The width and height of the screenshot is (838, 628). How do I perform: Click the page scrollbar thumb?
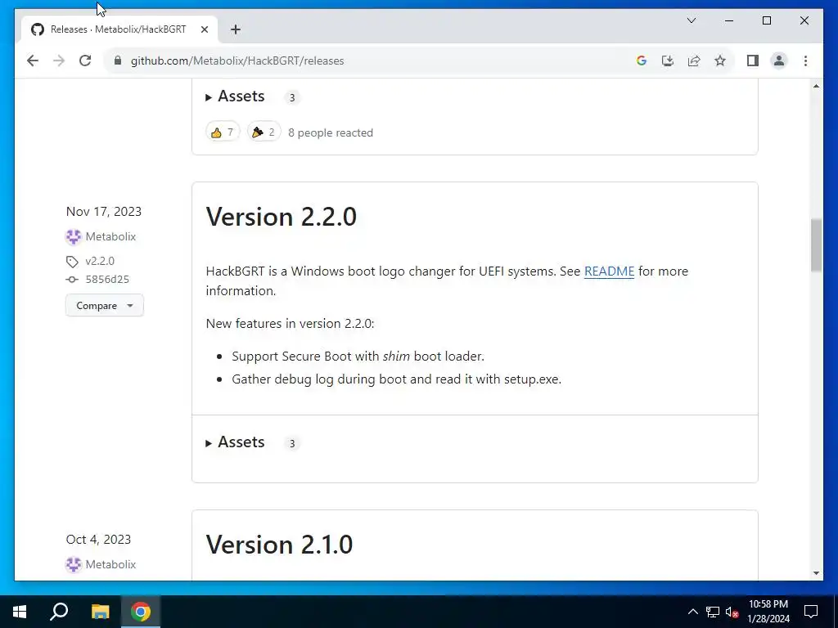pyautogui.click(x=816, y=245)
